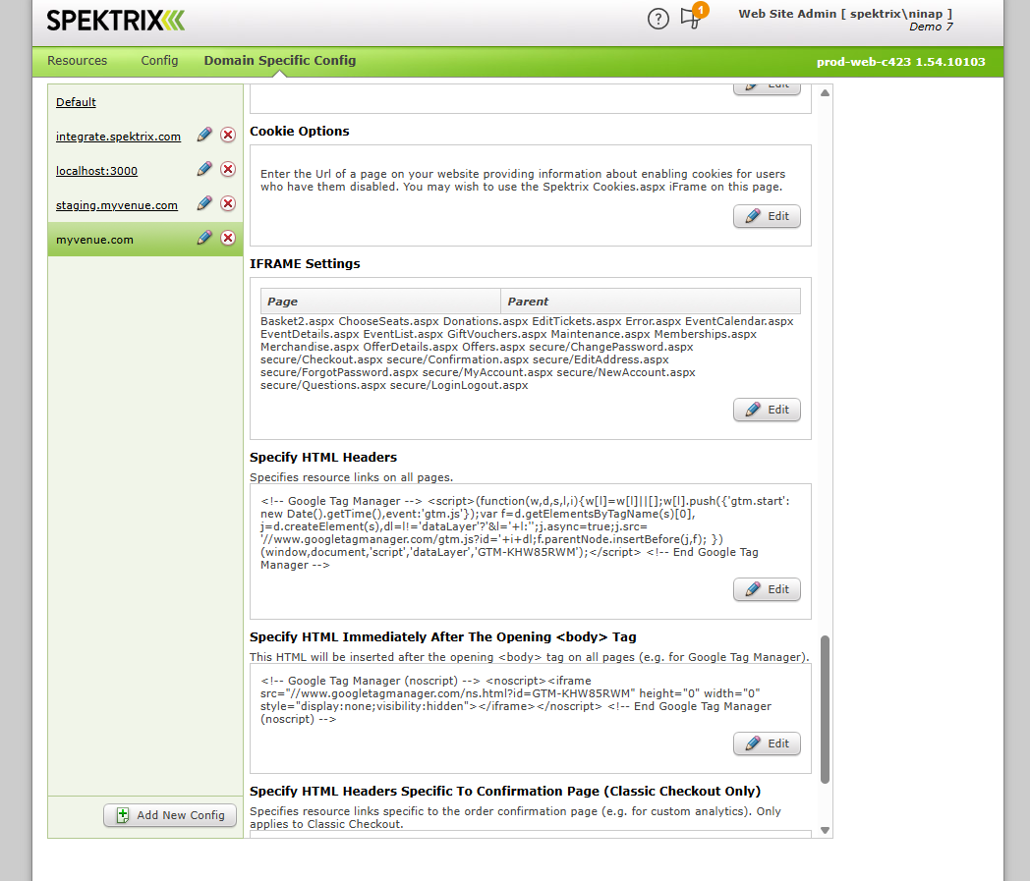1030x881 pixels.
Task: Open the Default configuration link
Action: point(76,102)
